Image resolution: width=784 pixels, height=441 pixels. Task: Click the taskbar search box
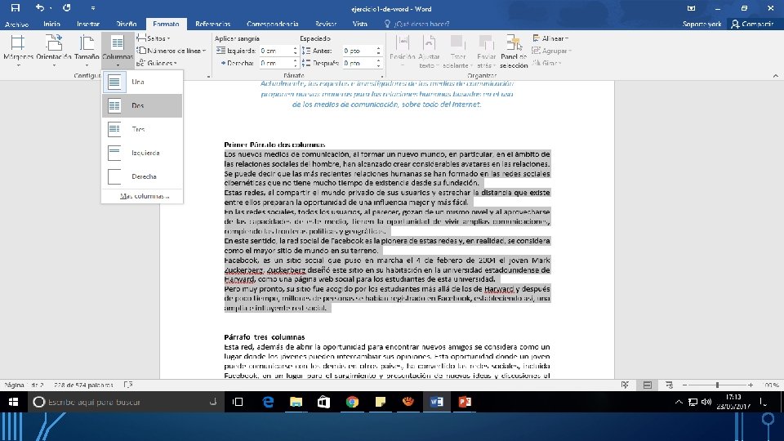click(126, 402)
